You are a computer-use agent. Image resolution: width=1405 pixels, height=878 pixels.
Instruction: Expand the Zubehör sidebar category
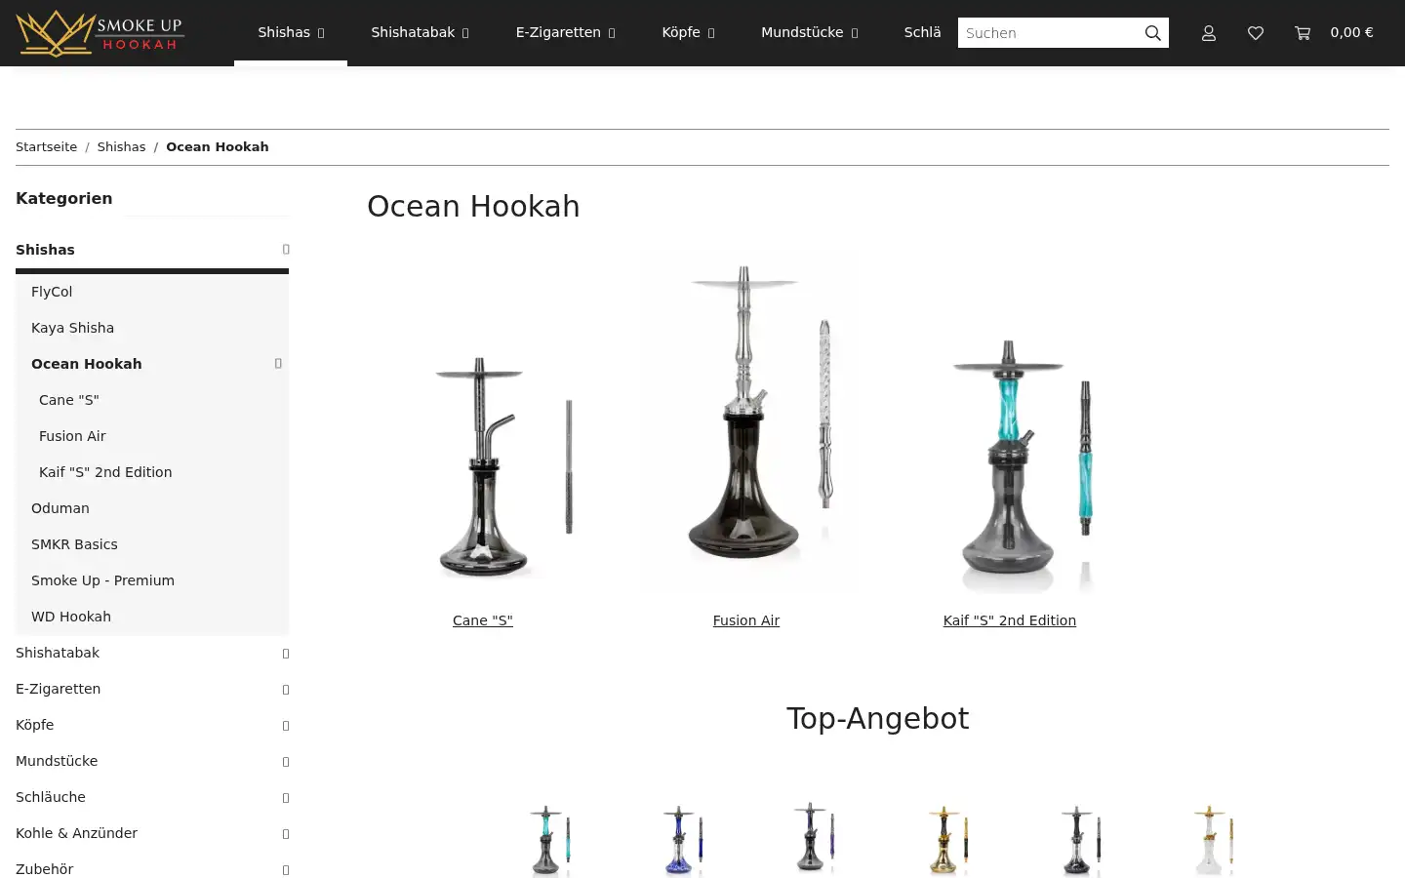(286, 870)
